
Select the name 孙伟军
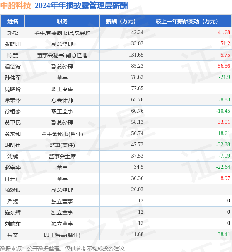(x=13, y=78)
